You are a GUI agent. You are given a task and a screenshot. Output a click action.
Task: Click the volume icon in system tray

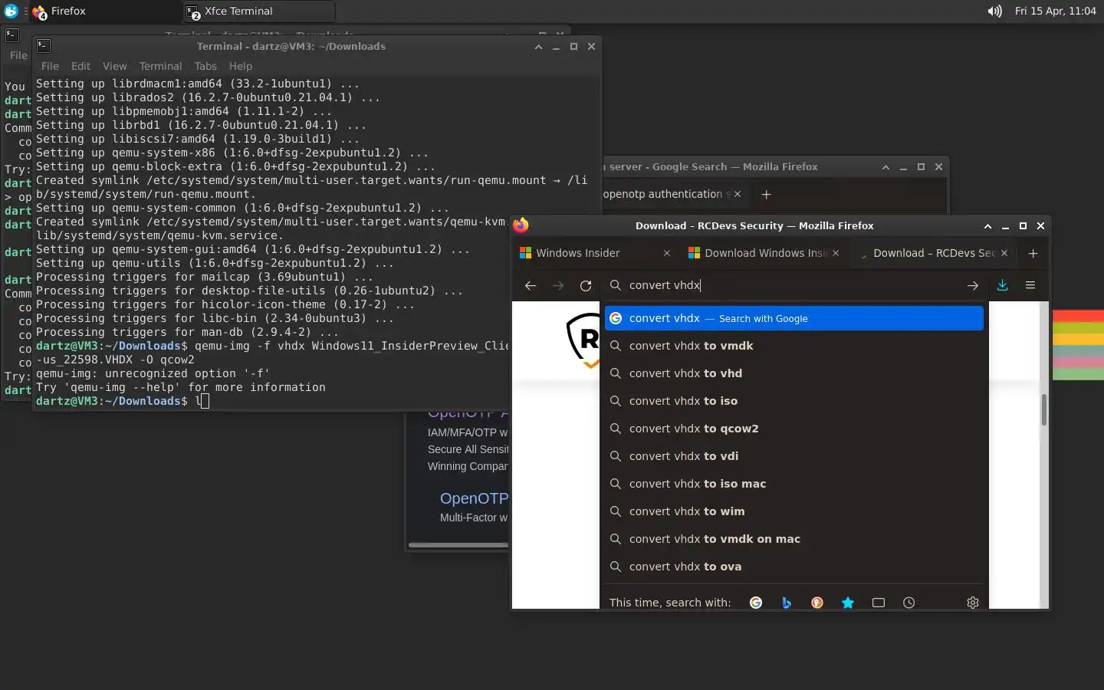click(x=994, y=11)
